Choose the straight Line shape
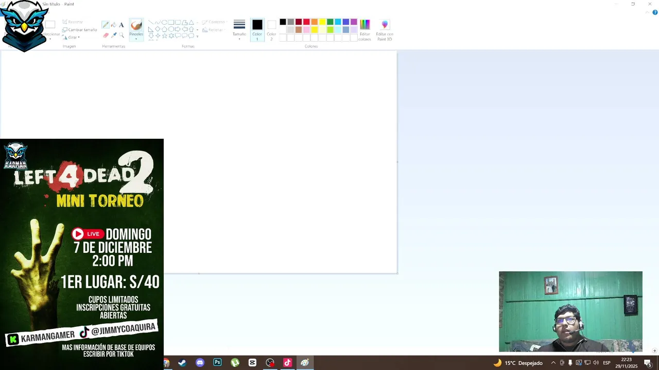This screenshot has width=659, height=370. (151, 23)
